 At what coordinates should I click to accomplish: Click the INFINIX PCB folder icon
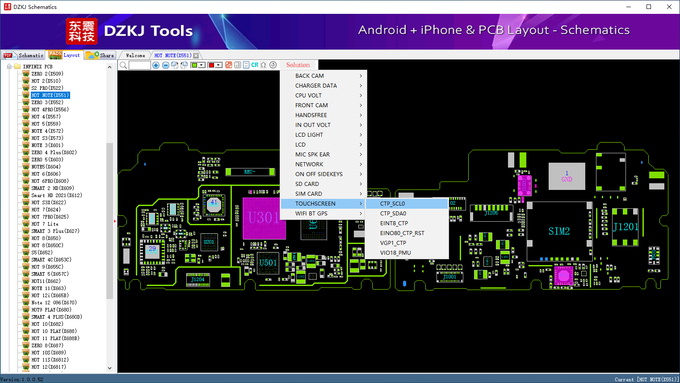tap(17, 67)
